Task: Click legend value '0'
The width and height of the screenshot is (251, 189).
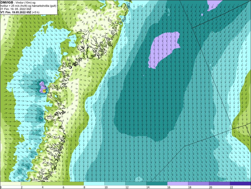Action: (x=1, y=187)
